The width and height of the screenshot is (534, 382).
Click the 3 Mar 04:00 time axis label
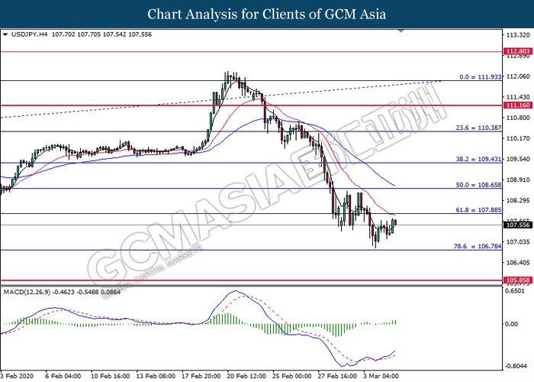click(381, 376)
